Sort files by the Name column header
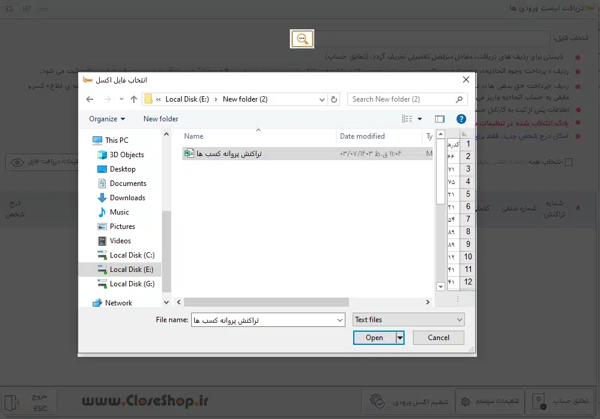 pos(194,136)
